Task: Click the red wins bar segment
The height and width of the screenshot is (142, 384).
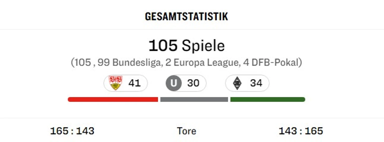Action: point(113,100)
